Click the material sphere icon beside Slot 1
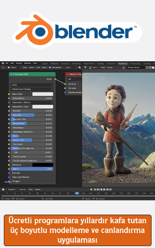The image size is (155, 248). (x=80, y=67)
